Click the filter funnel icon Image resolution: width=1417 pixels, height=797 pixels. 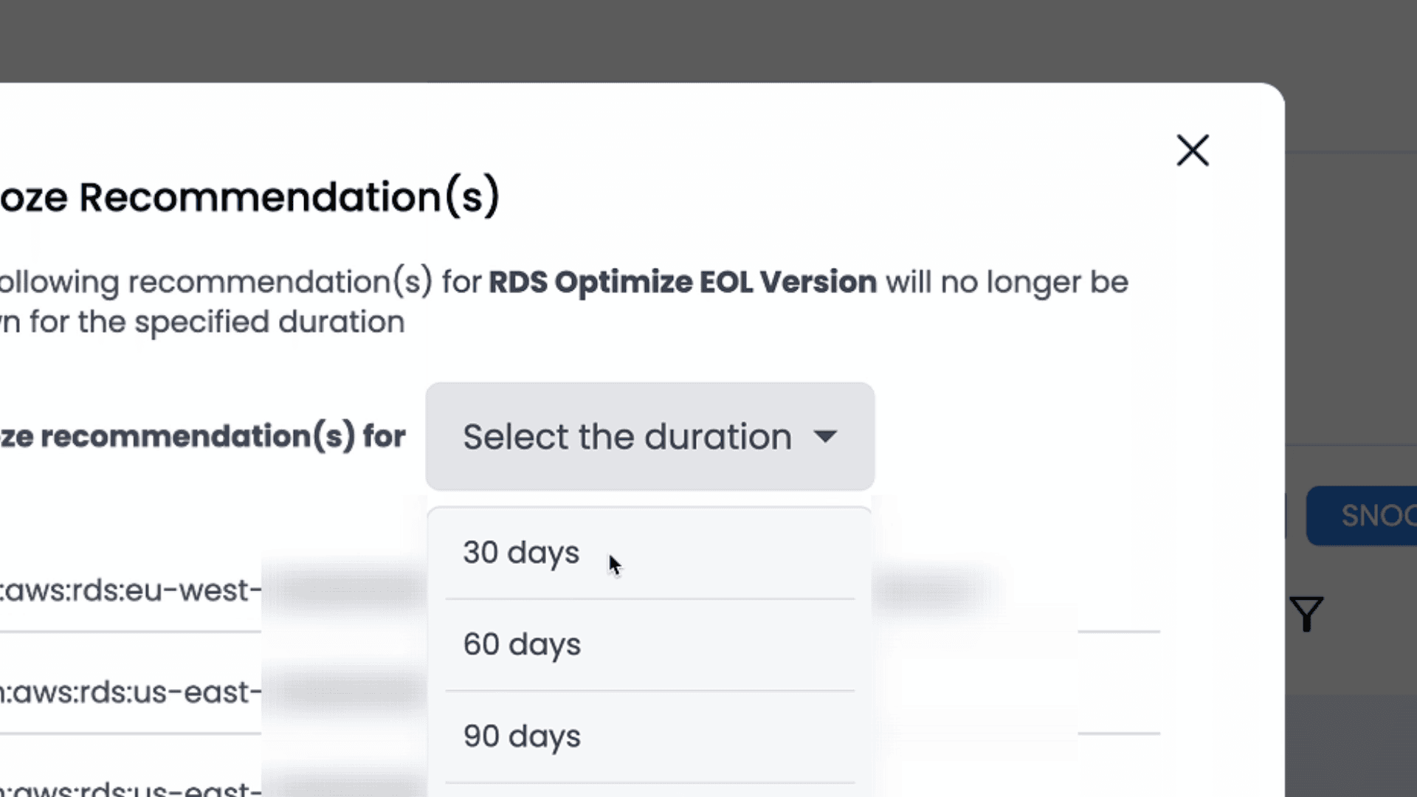coord(1306,614)
